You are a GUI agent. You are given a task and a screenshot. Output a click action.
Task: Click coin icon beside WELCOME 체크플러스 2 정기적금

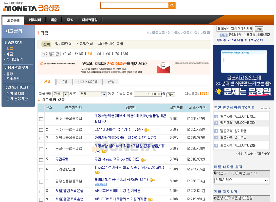pyautogui.click(x=151, y=199)
